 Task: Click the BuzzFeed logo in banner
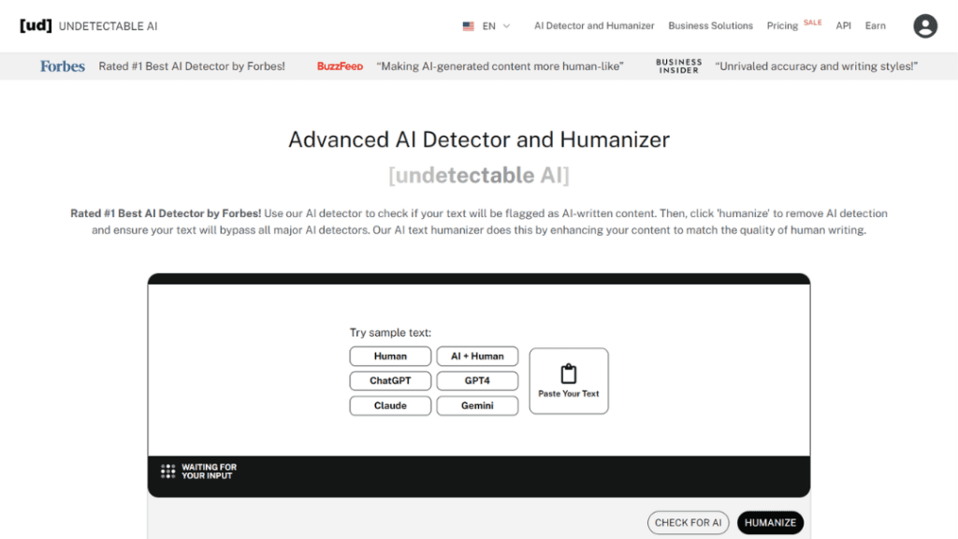click(x=340, y=66)
